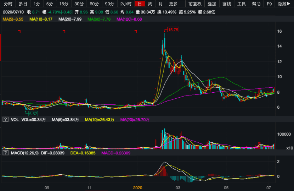Click the DIF=0.28039 value
This screenshot has height=191, width=294.
[53, 153]
